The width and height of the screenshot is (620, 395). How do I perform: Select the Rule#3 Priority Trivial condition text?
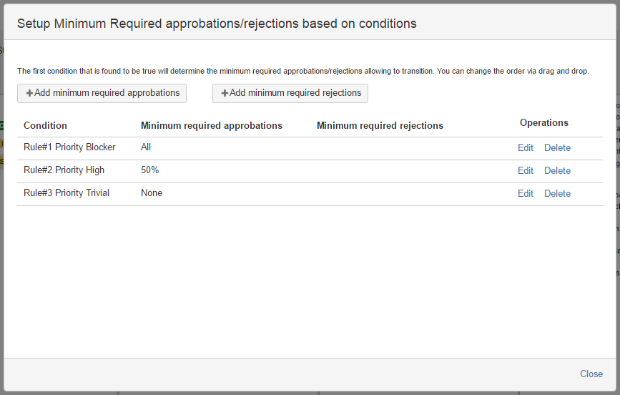point(67,193)
